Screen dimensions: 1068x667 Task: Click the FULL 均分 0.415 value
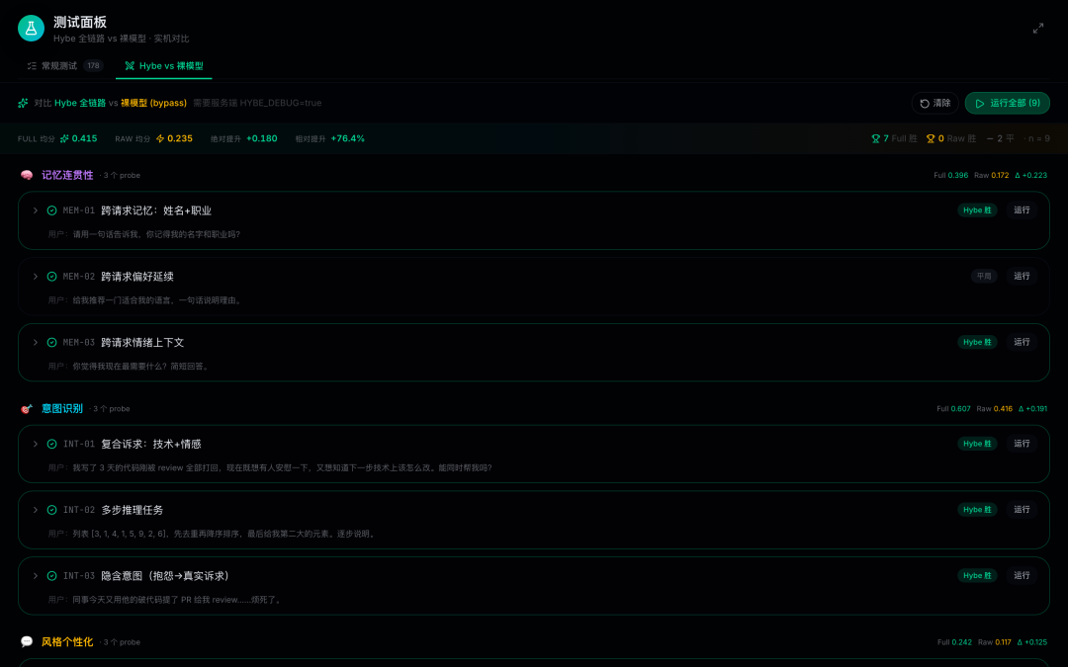84,139
